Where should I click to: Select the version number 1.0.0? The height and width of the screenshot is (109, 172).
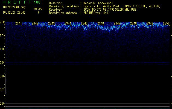pos(37,2)
